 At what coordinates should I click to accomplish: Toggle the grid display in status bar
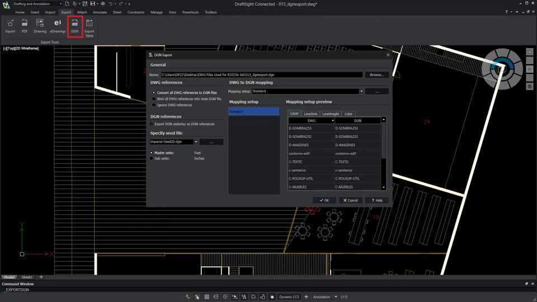(206, 297)
